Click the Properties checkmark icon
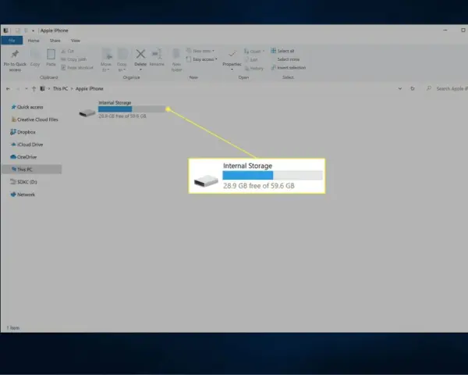The width and height of the screenshot is (468, 375). (x=232, y=54)
